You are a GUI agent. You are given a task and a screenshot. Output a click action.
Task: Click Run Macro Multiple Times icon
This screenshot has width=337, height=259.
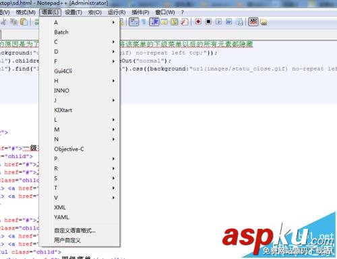[229, 22]
